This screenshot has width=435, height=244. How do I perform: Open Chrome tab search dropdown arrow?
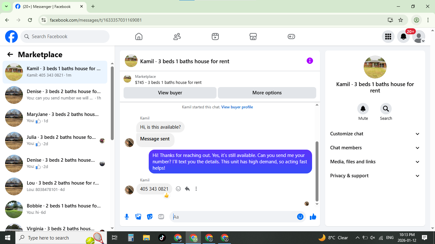6,6
